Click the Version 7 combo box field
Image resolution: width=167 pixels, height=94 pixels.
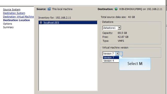(111, 54)
